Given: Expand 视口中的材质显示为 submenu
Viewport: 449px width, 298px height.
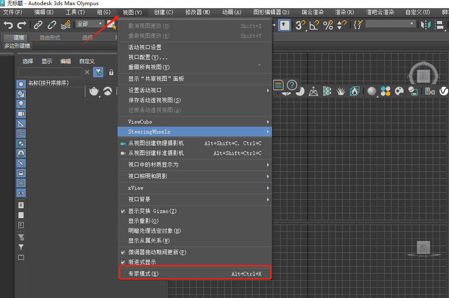Looking at the screenshot, I should tap(195, 164).
